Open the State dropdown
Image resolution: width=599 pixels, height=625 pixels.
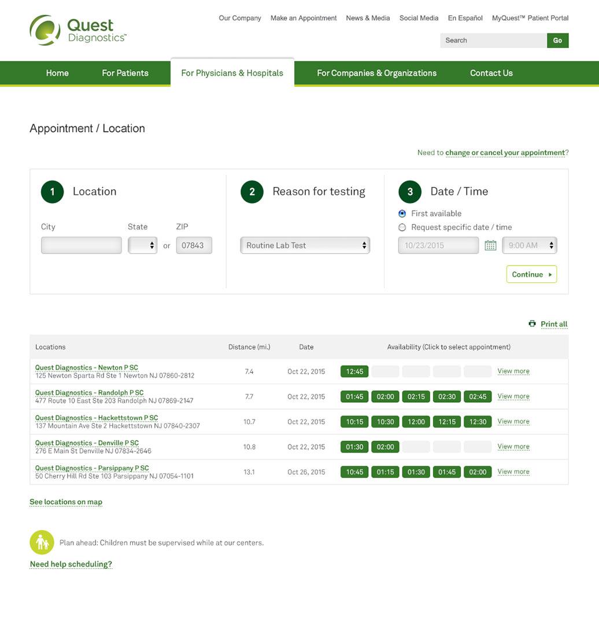coord(143,245)
